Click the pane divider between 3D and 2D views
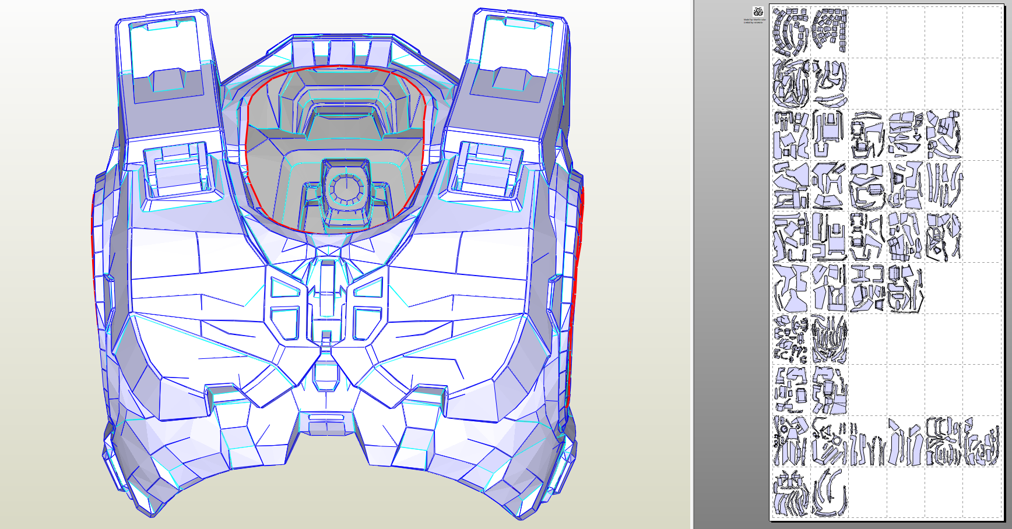1012x529 pixels. (692, 264)
